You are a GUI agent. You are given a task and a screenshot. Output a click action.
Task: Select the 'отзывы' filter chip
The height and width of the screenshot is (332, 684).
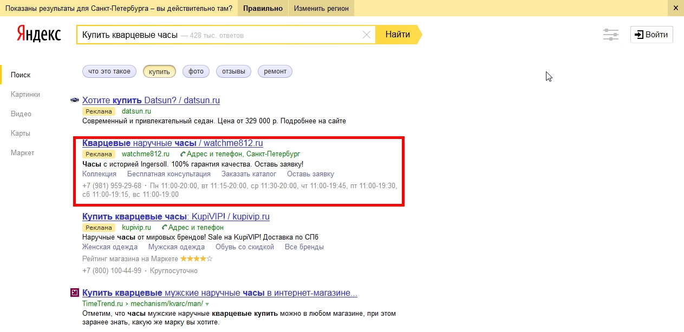233,71
